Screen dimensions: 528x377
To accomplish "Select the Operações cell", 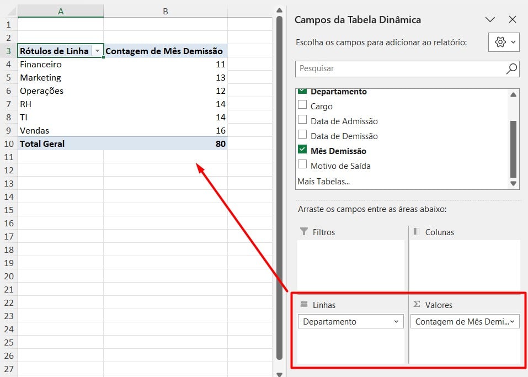I will (x=61, y=91).
